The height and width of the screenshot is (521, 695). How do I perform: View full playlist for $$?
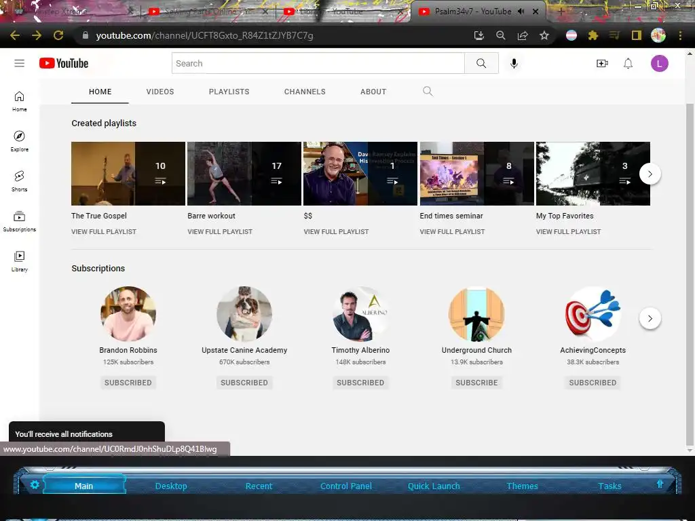(336, 232)
